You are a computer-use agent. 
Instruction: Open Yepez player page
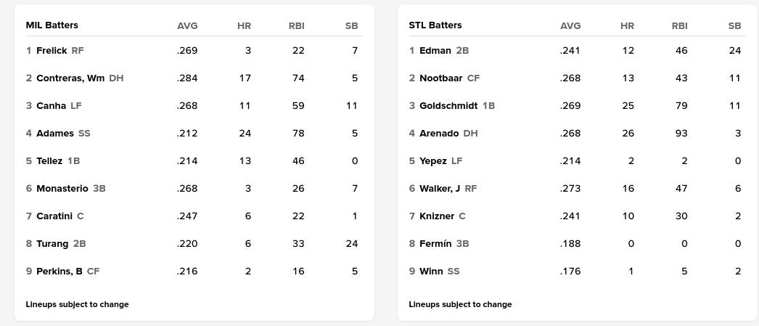[x=433, y=161]
